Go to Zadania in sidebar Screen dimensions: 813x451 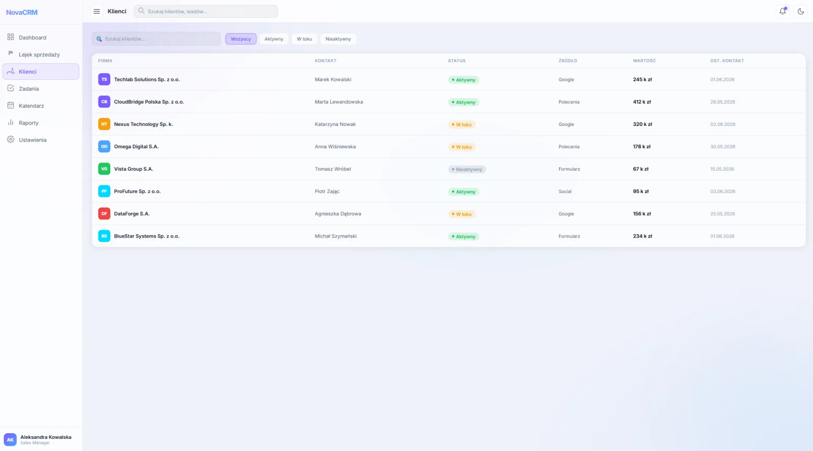pyautogui.click(x=41, y=88)
